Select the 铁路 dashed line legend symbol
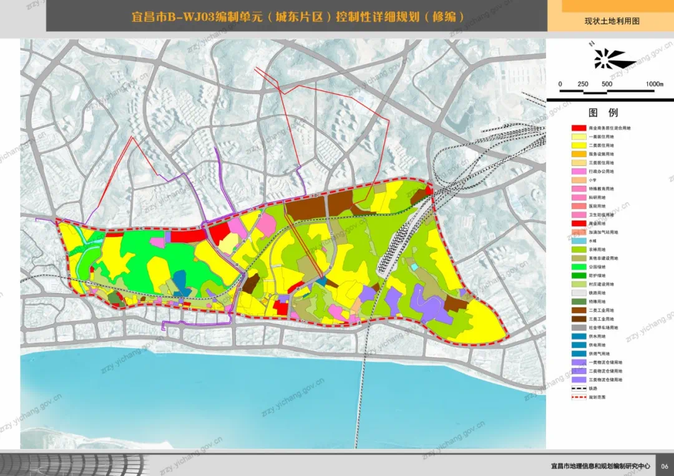 579,389
